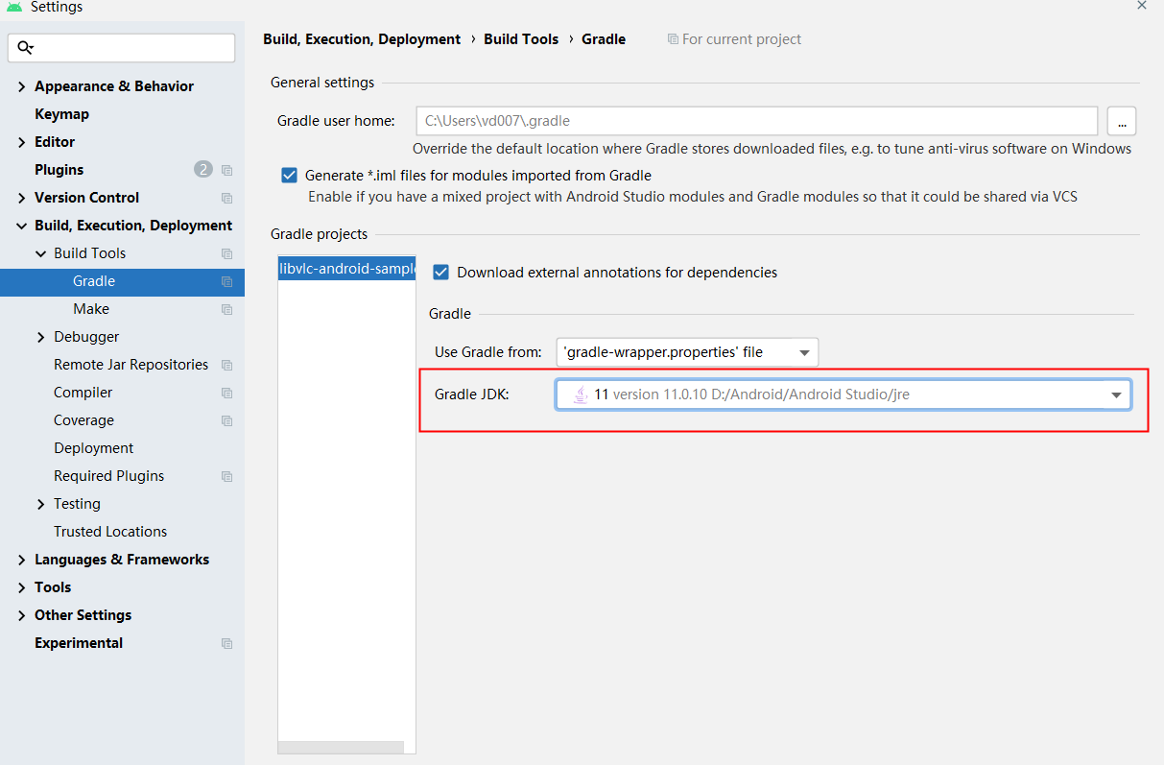Toggle Generate *.iml files checkbox
This screenshot has height=765, width=1164.
(289, 176)
